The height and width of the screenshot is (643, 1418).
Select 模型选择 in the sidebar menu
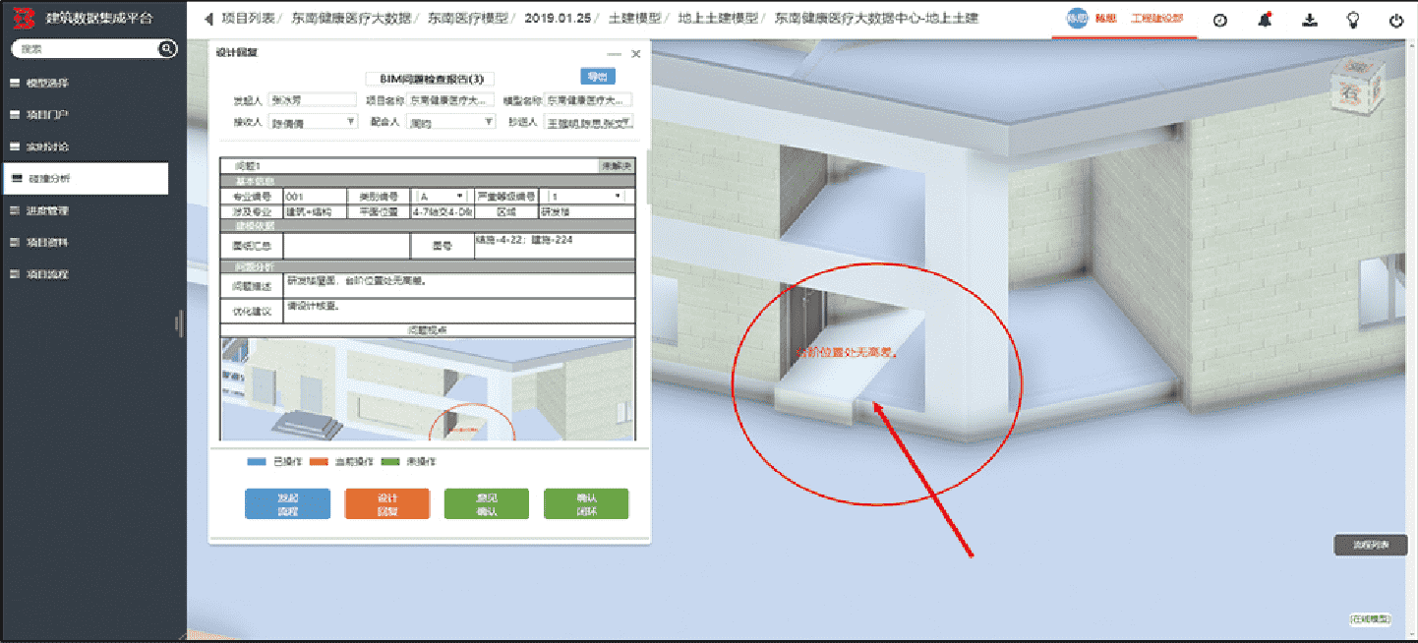pyautogui.click(x=47, y=83)
